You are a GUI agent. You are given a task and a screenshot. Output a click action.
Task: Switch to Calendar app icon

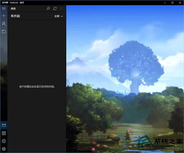tap(4, 133)
